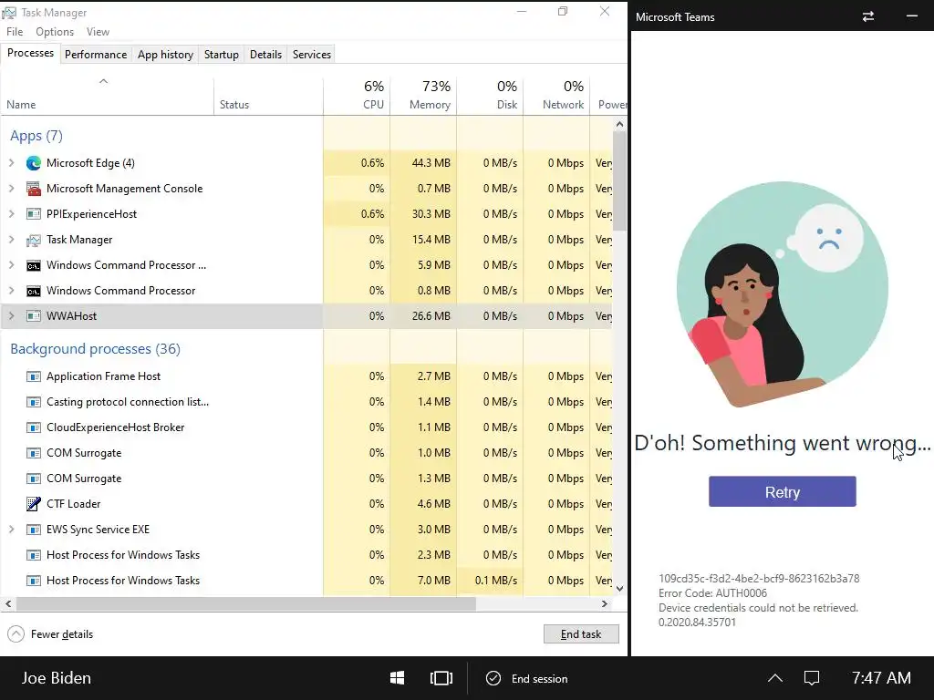934x700 pixels.
Task: Switch to the Details tab
Action: click(x=265, y=54)
